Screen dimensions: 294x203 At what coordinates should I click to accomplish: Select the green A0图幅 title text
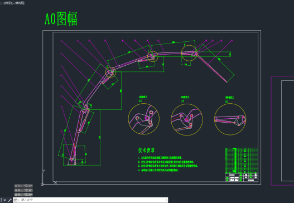[61, 19]
